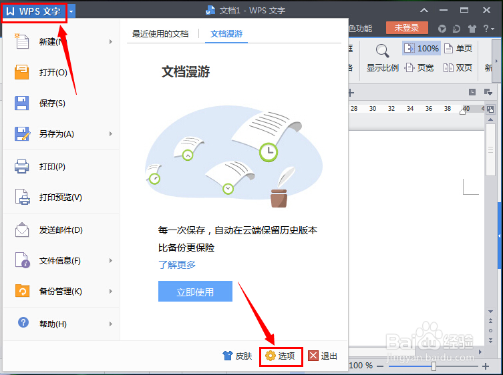Switch to 双页 two-page view
Image resolution: width=503 pixels, height=375 pixels.
[458, 67]
